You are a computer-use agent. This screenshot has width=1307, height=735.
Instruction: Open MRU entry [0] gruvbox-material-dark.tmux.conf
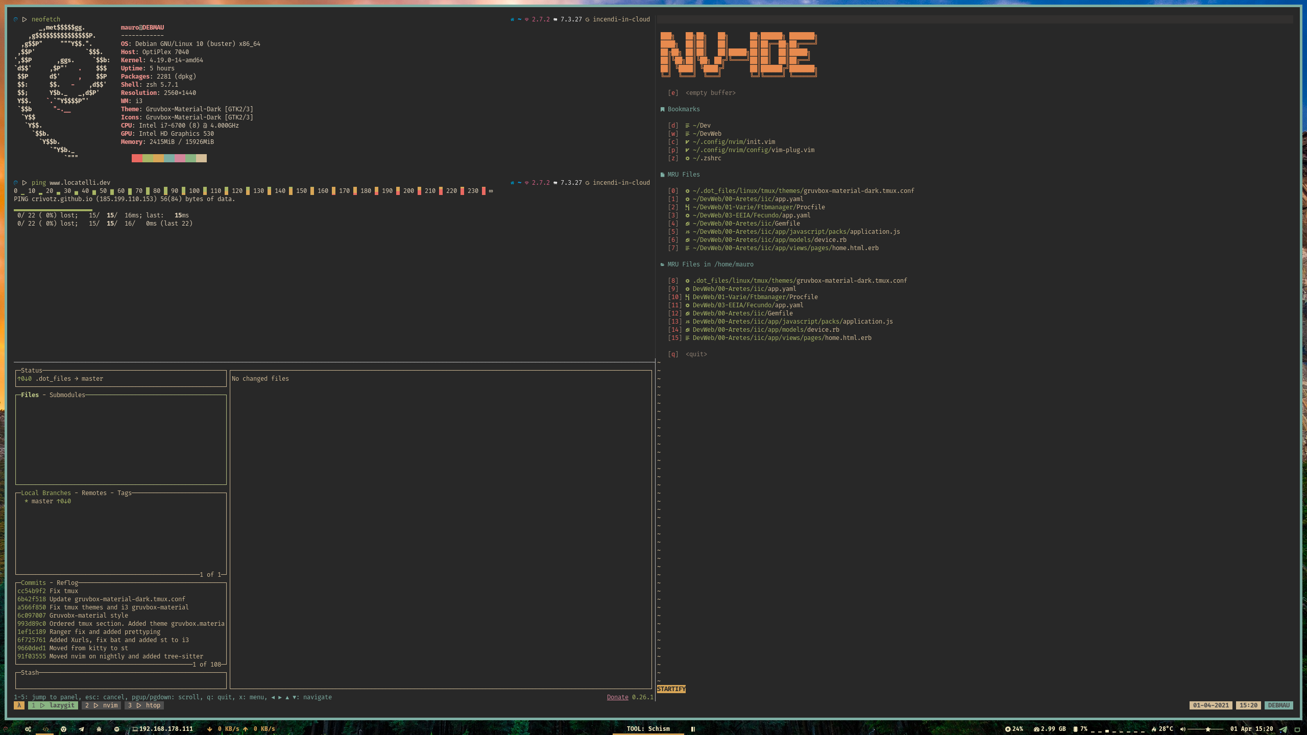[791, 191]
